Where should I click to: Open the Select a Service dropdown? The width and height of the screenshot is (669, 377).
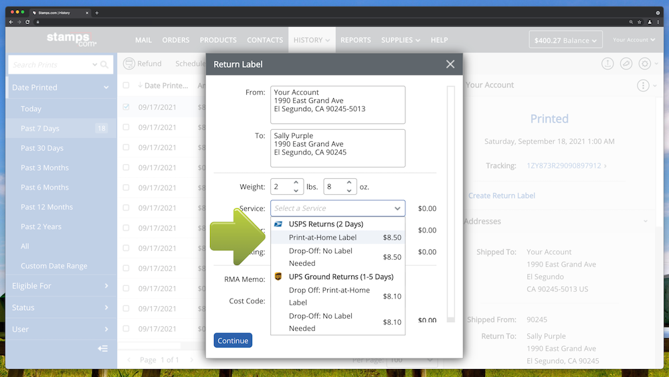(338, 208)
